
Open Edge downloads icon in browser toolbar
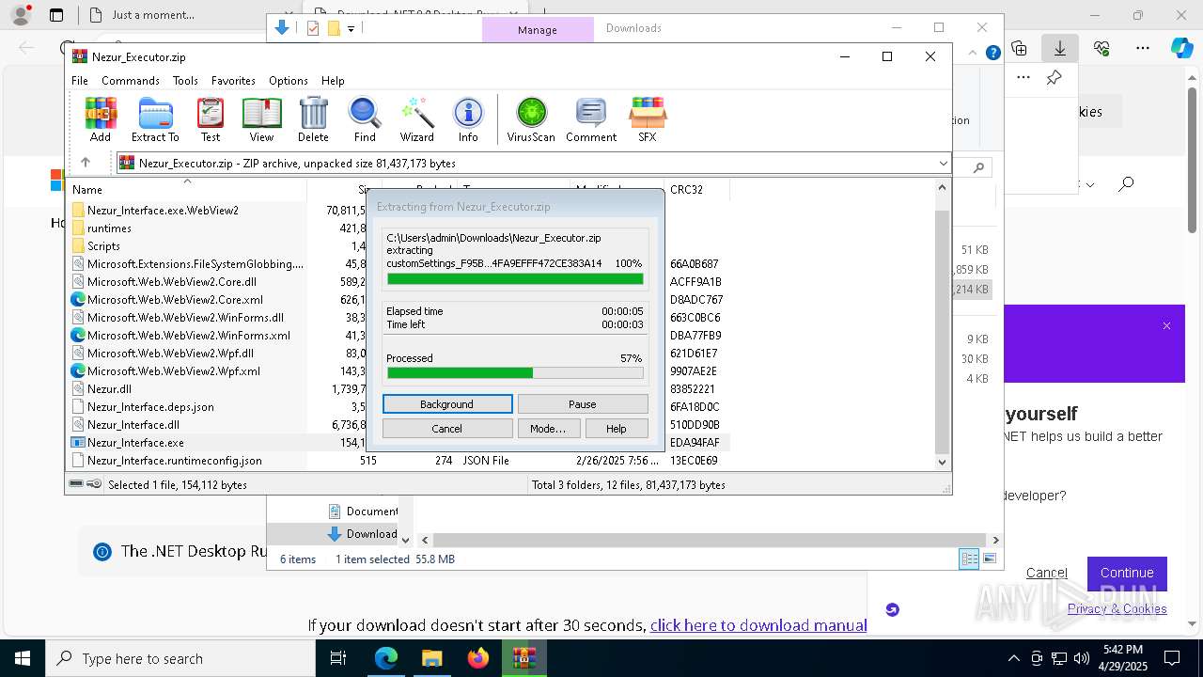(1060, 48)
